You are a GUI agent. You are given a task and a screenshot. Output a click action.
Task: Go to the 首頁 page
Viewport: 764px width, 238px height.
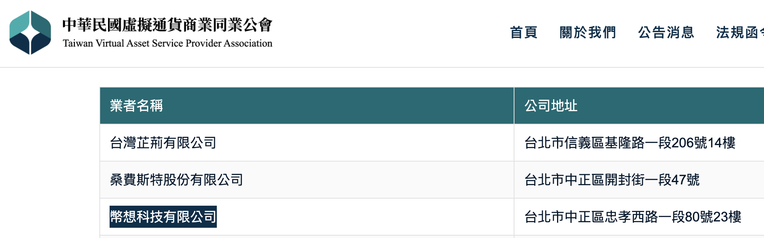524,32
